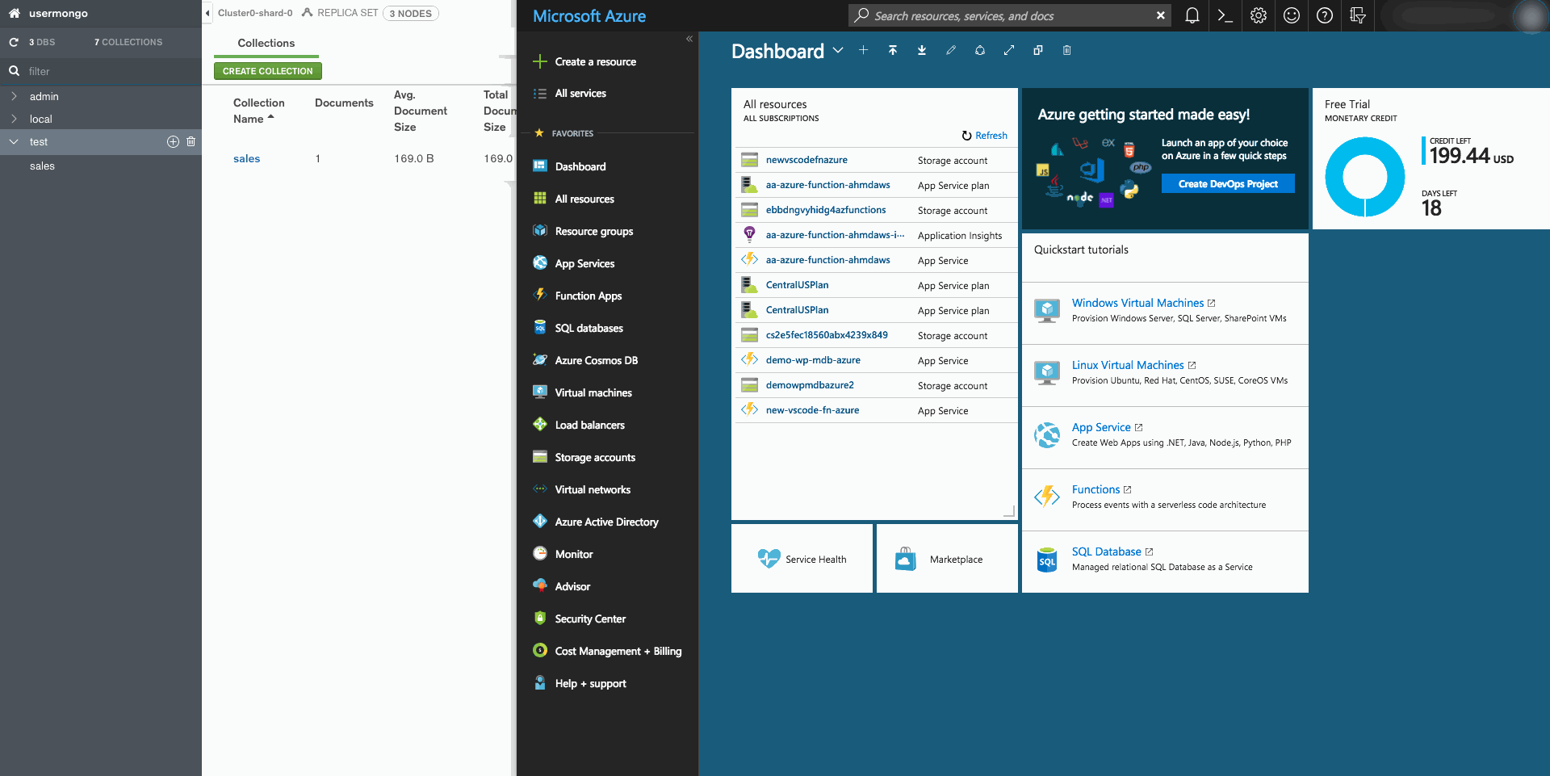Image resolution: width=1550 pixels, height=776 pixels.
Task: Open All resources in sidebar
Action: click(x=584, y=199)
